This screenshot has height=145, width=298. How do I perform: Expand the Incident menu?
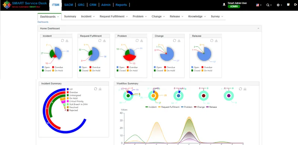pyautogui.click(x=88, y=16)
